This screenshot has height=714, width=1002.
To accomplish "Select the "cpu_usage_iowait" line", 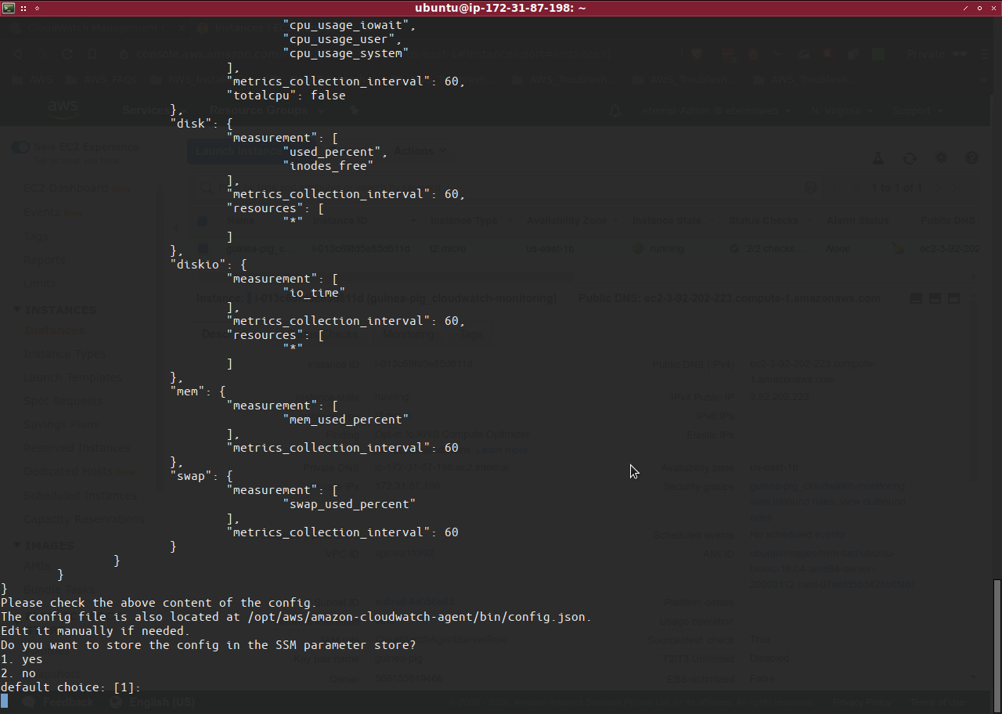I will click(348, 25).
